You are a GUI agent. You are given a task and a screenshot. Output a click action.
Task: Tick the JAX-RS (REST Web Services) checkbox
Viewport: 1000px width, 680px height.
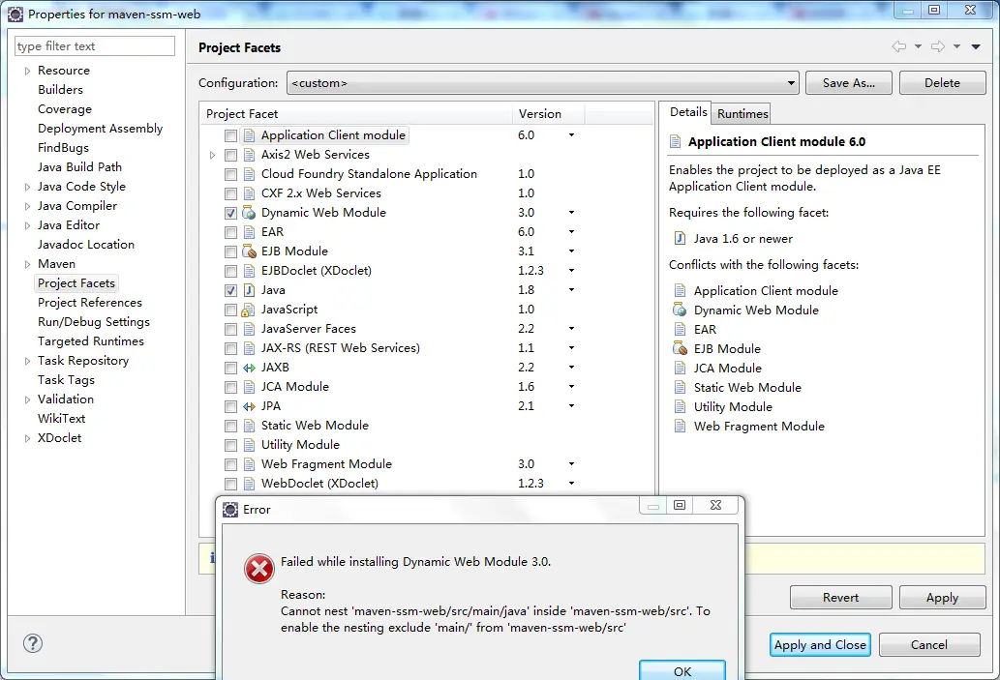pos(230,348)
